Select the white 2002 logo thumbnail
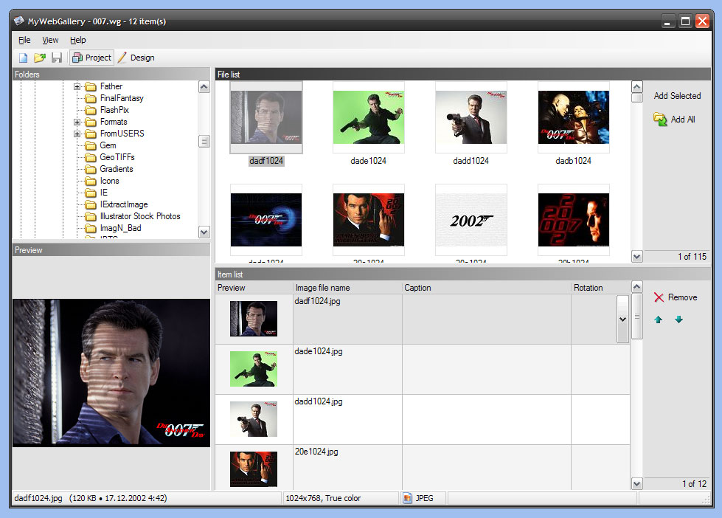Viewport: 722px width, 518px height. tap(471, 220)
